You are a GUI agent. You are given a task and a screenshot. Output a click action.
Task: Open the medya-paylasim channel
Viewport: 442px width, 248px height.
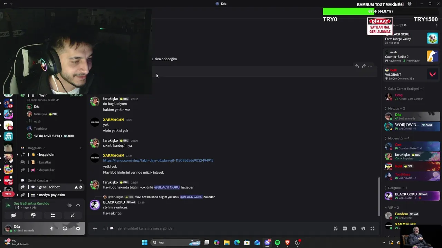(x=51, y=195)
